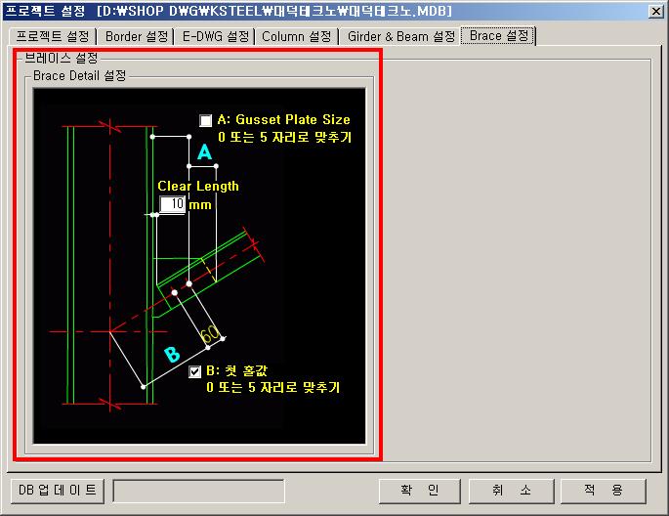Open the E-DWG 설정 tab
This screenshot has height=516, width=669.
tap(216, 37)
